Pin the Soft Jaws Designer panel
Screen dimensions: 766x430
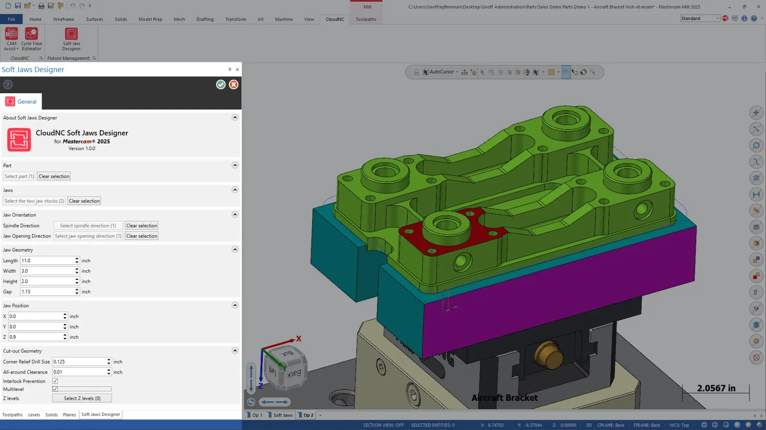(230, 69)
